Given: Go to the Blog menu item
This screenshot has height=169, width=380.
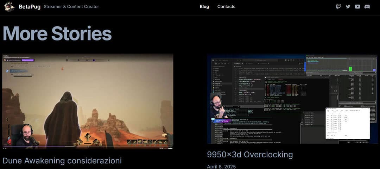Looking at the screenshot, I should click(x=204, y=7).
